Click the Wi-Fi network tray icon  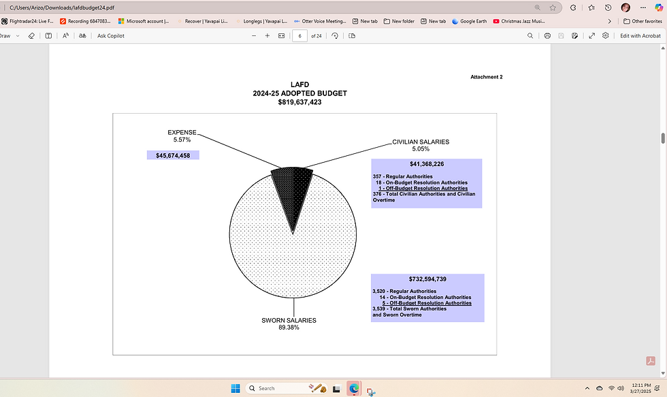coord(611,388)
